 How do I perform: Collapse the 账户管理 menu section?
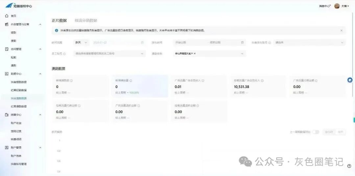[x=40, y=147]
